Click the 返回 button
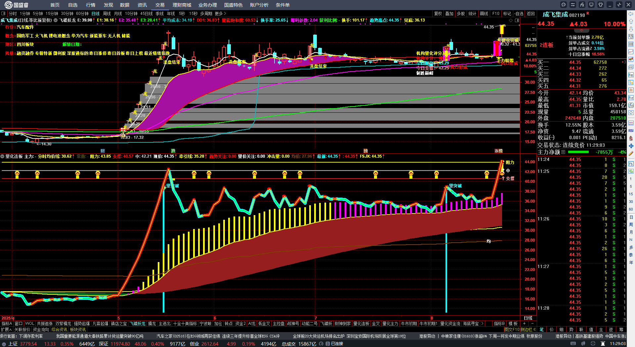Viewport: 635px width, 347px height. pos(531,14)
